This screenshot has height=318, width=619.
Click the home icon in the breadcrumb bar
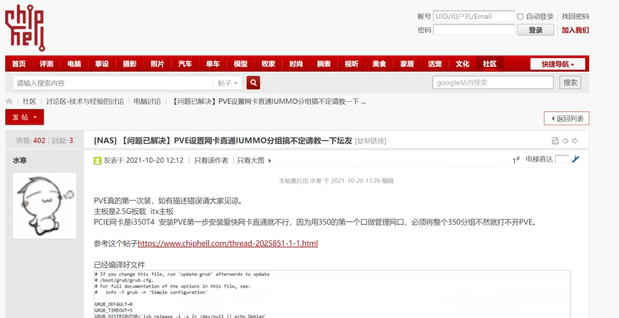(x=8, y=101)
